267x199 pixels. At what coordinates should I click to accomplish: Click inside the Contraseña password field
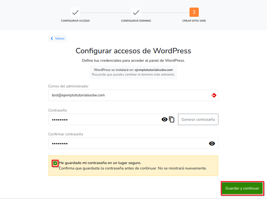click(103, 119)
